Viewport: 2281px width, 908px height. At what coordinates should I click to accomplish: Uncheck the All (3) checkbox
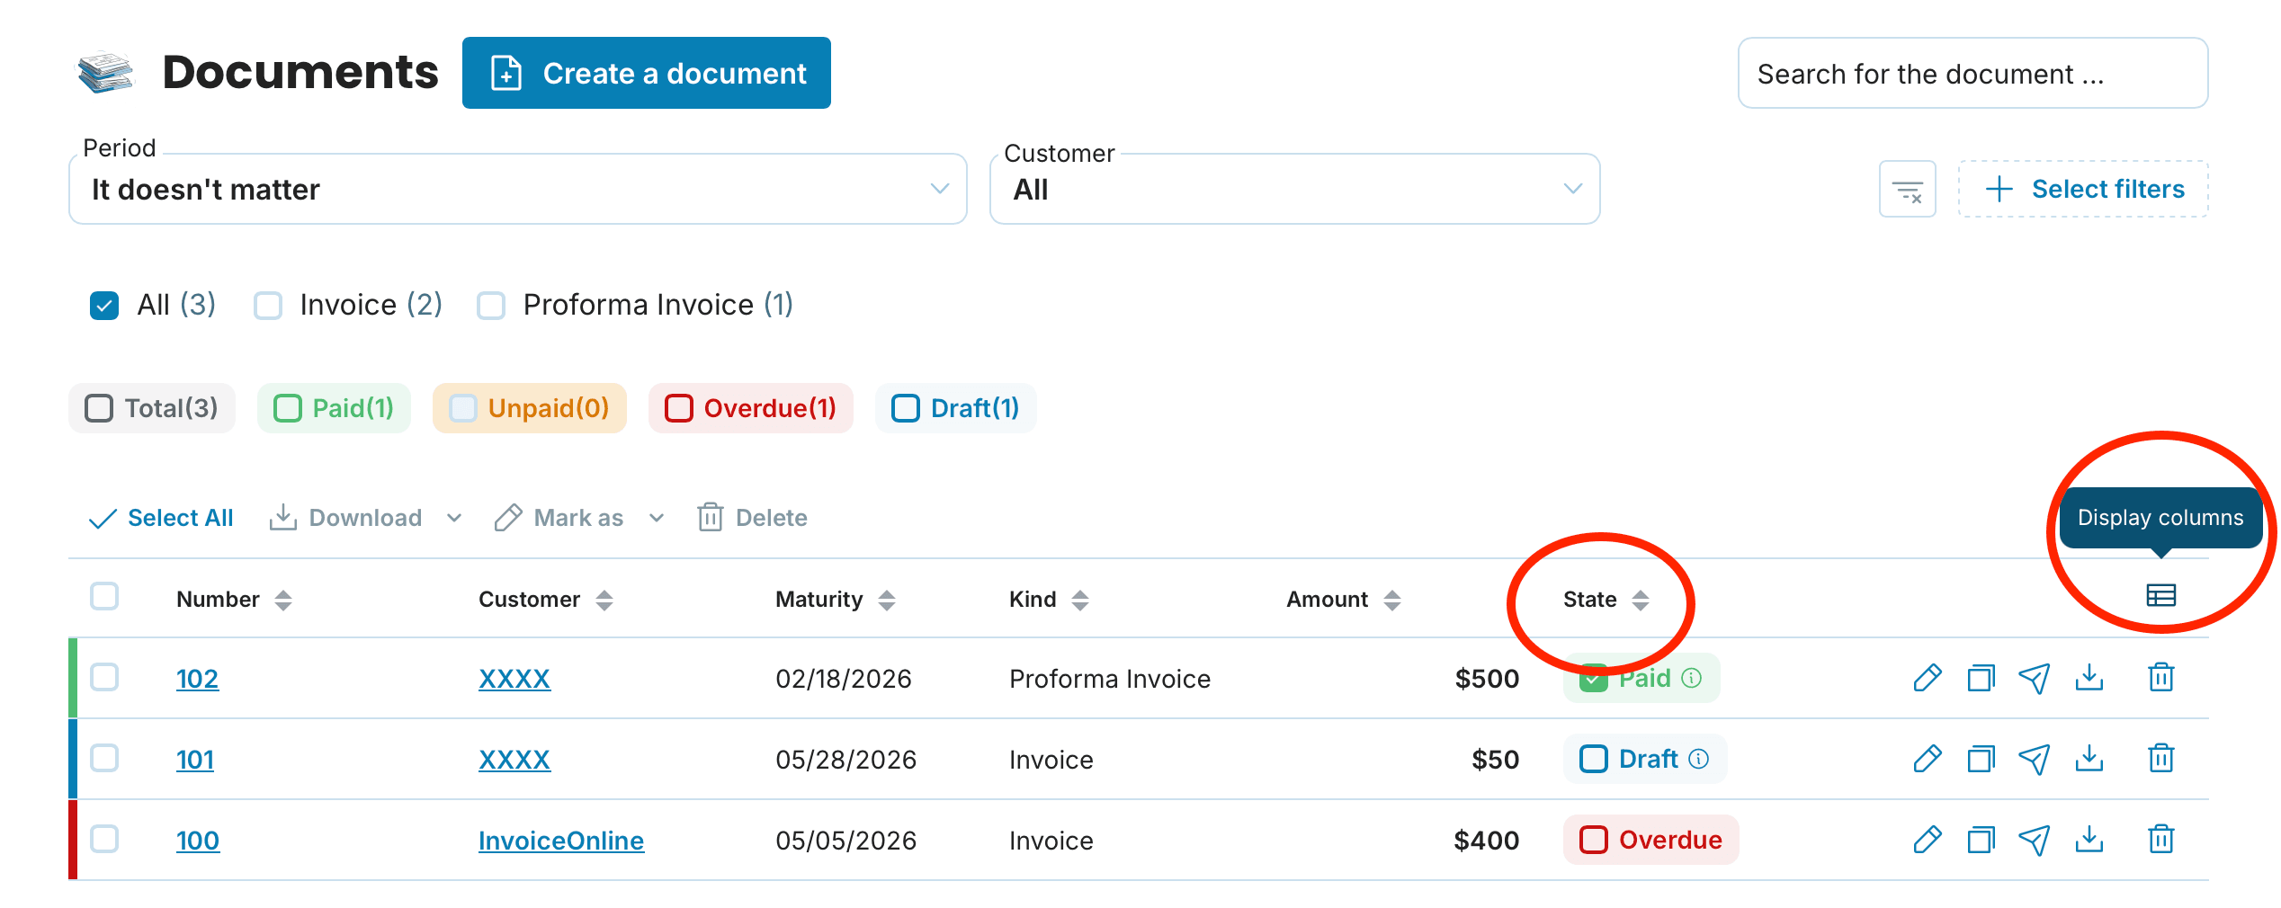[104, 306]
